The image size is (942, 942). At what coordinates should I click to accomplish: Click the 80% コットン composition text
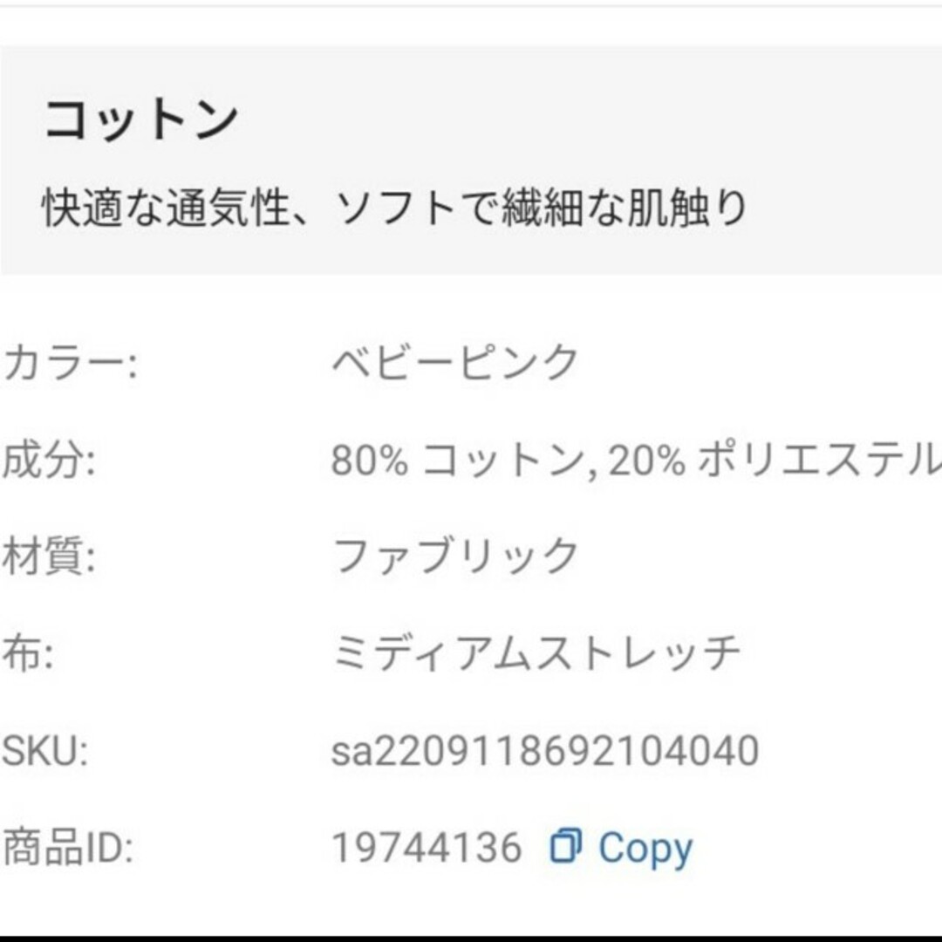pyautogui.click(x=464, y=461)
